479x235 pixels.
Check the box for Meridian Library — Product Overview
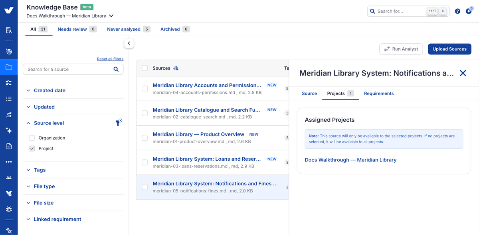pyautogui.click(x=144, y=138)
